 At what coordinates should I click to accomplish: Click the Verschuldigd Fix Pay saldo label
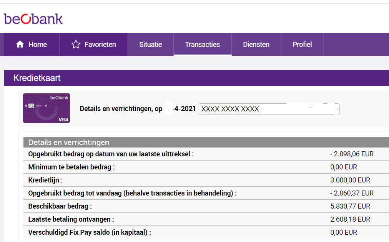tap(90, 232)
